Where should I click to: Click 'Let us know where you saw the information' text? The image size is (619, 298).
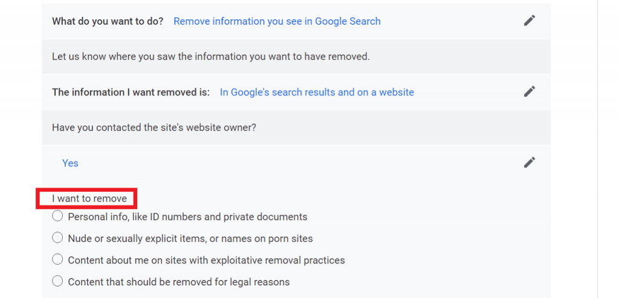pos(211,57)
